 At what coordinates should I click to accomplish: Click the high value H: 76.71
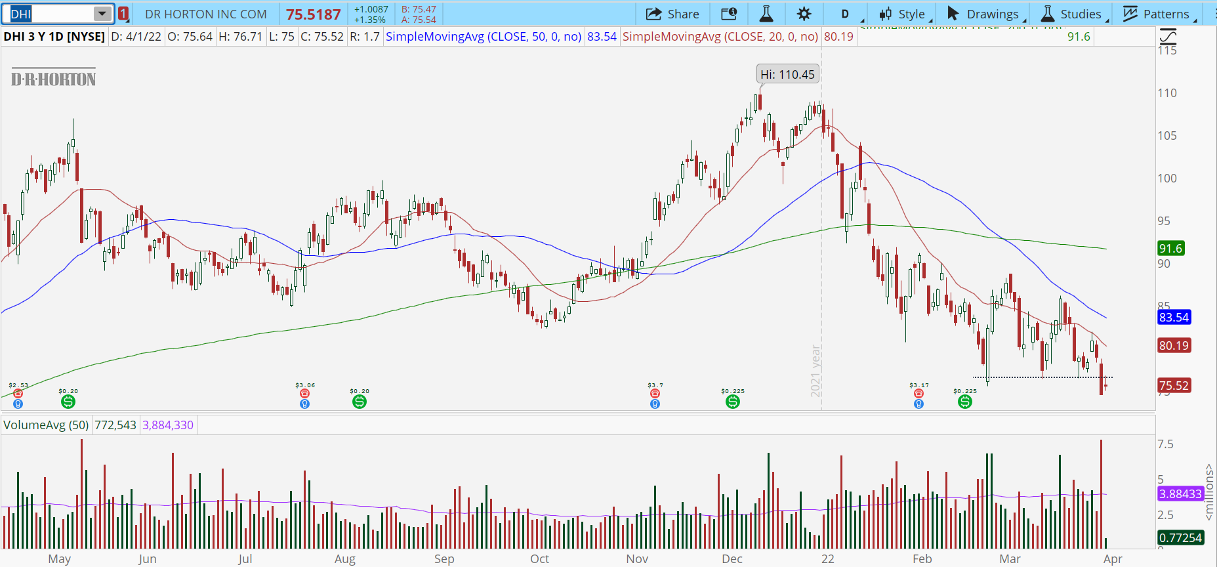[240, 37]
